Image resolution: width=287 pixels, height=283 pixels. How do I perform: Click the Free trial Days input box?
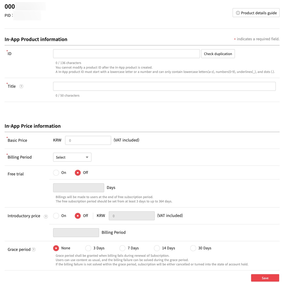click(x=78, y=188)
